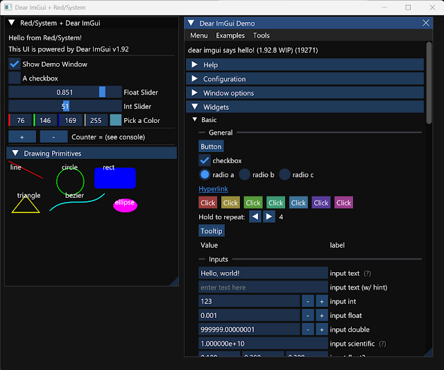Maximize the Dear ImGui + Red/System window
444x370 pixels.
pos(408,8)
